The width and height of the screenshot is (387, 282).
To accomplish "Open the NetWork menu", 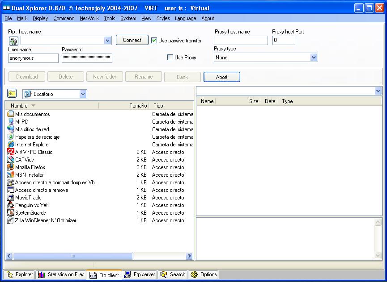I will [89, 18].
